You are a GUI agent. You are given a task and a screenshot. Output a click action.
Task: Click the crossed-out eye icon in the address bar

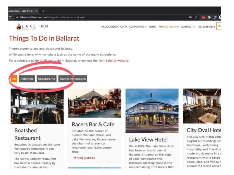click(190, 17)
